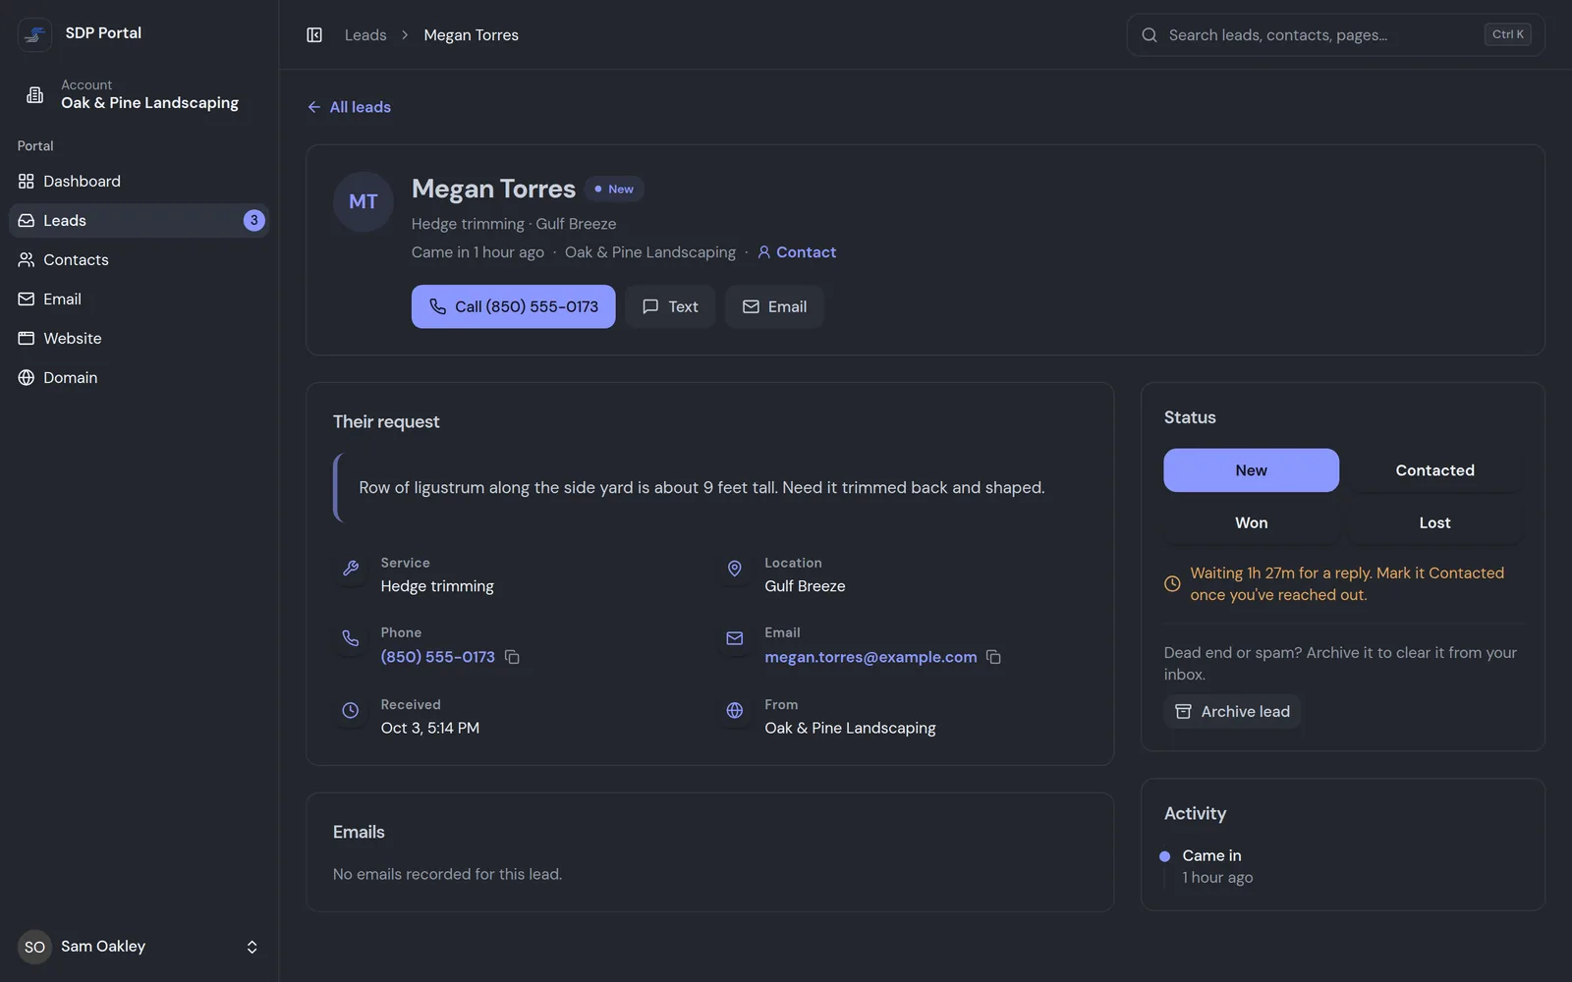
Task: Click the location pin icon
Action: [x=734, y=568]
